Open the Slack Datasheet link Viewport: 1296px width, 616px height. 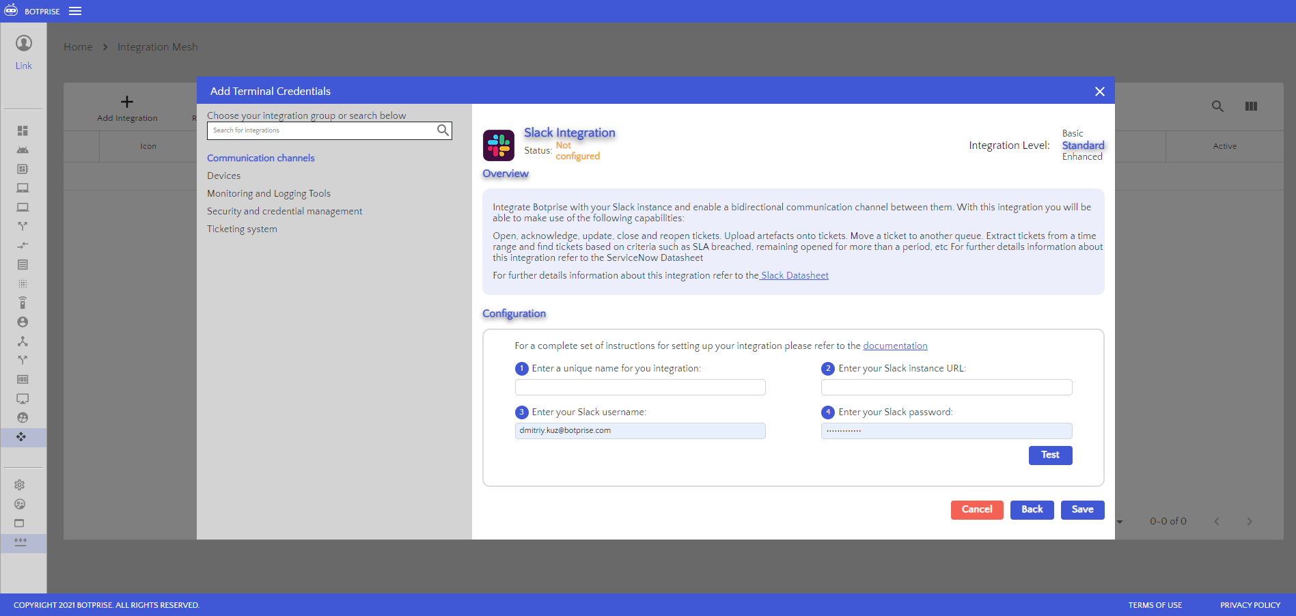[x=794, y=275]
